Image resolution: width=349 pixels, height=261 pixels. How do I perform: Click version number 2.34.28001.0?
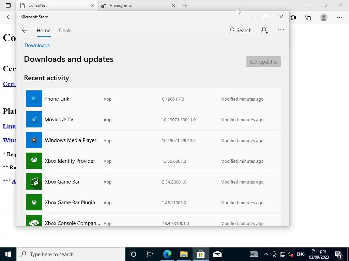pyautogui.click(x=174, y=182)
